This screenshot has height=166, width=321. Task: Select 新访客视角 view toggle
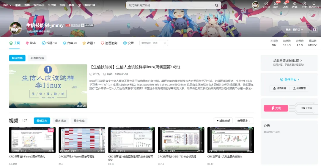tap(37, 58)
